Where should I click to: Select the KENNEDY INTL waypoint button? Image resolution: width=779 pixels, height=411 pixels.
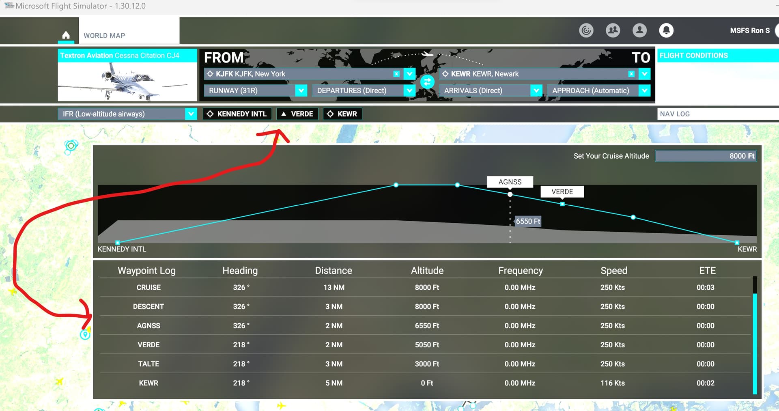click(237, 114)
